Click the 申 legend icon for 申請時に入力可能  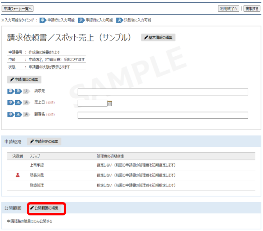point(43,20)
